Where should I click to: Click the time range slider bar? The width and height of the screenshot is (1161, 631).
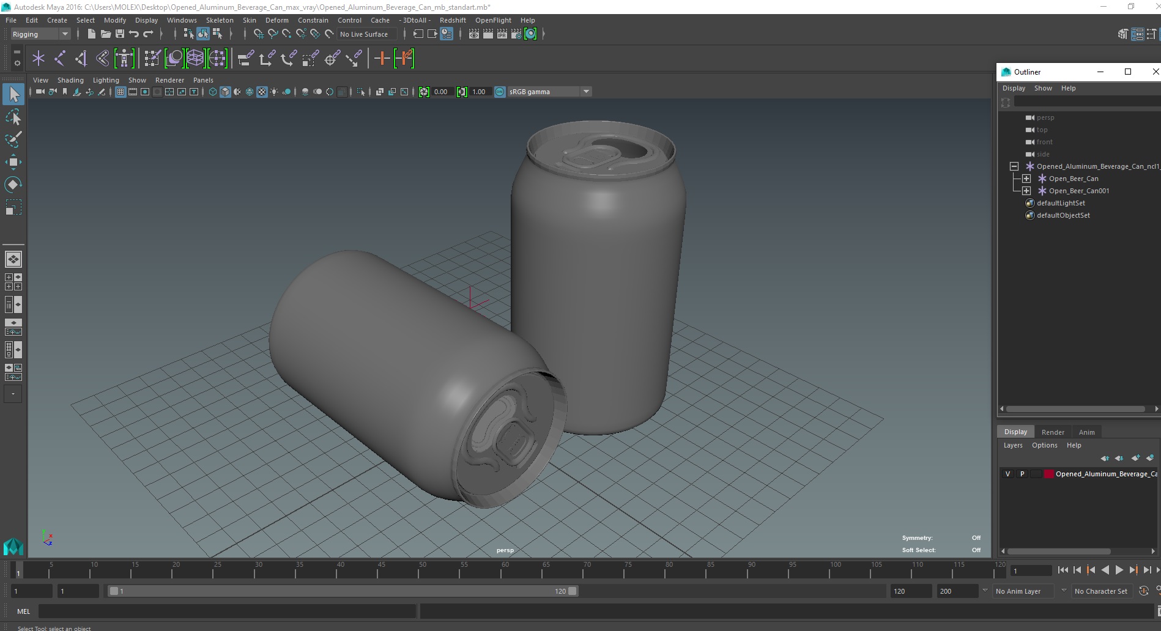[343, 591]
